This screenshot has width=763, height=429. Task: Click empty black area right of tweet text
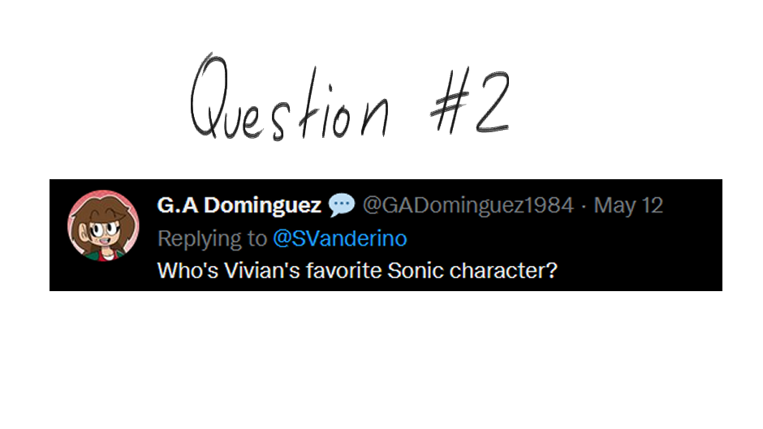pos(641,271)
